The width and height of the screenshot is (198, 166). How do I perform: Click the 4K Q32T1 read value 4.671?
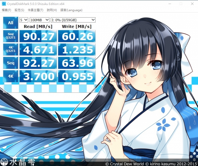[x=38, y=50]
